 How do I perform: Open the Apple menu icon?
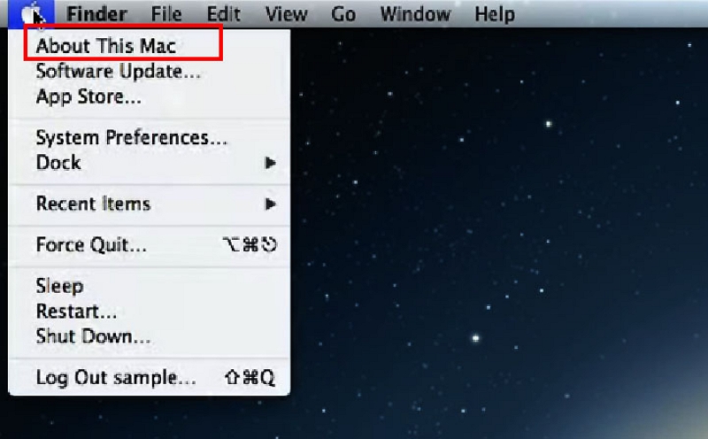tap(31, 13)
